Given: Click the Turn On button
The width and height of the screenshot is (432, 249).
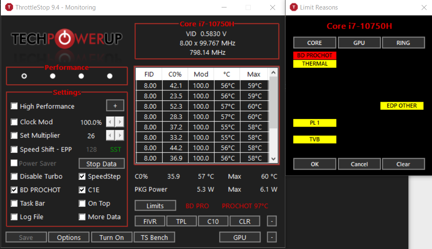Looking at the screenshot, I should point(112,237).
